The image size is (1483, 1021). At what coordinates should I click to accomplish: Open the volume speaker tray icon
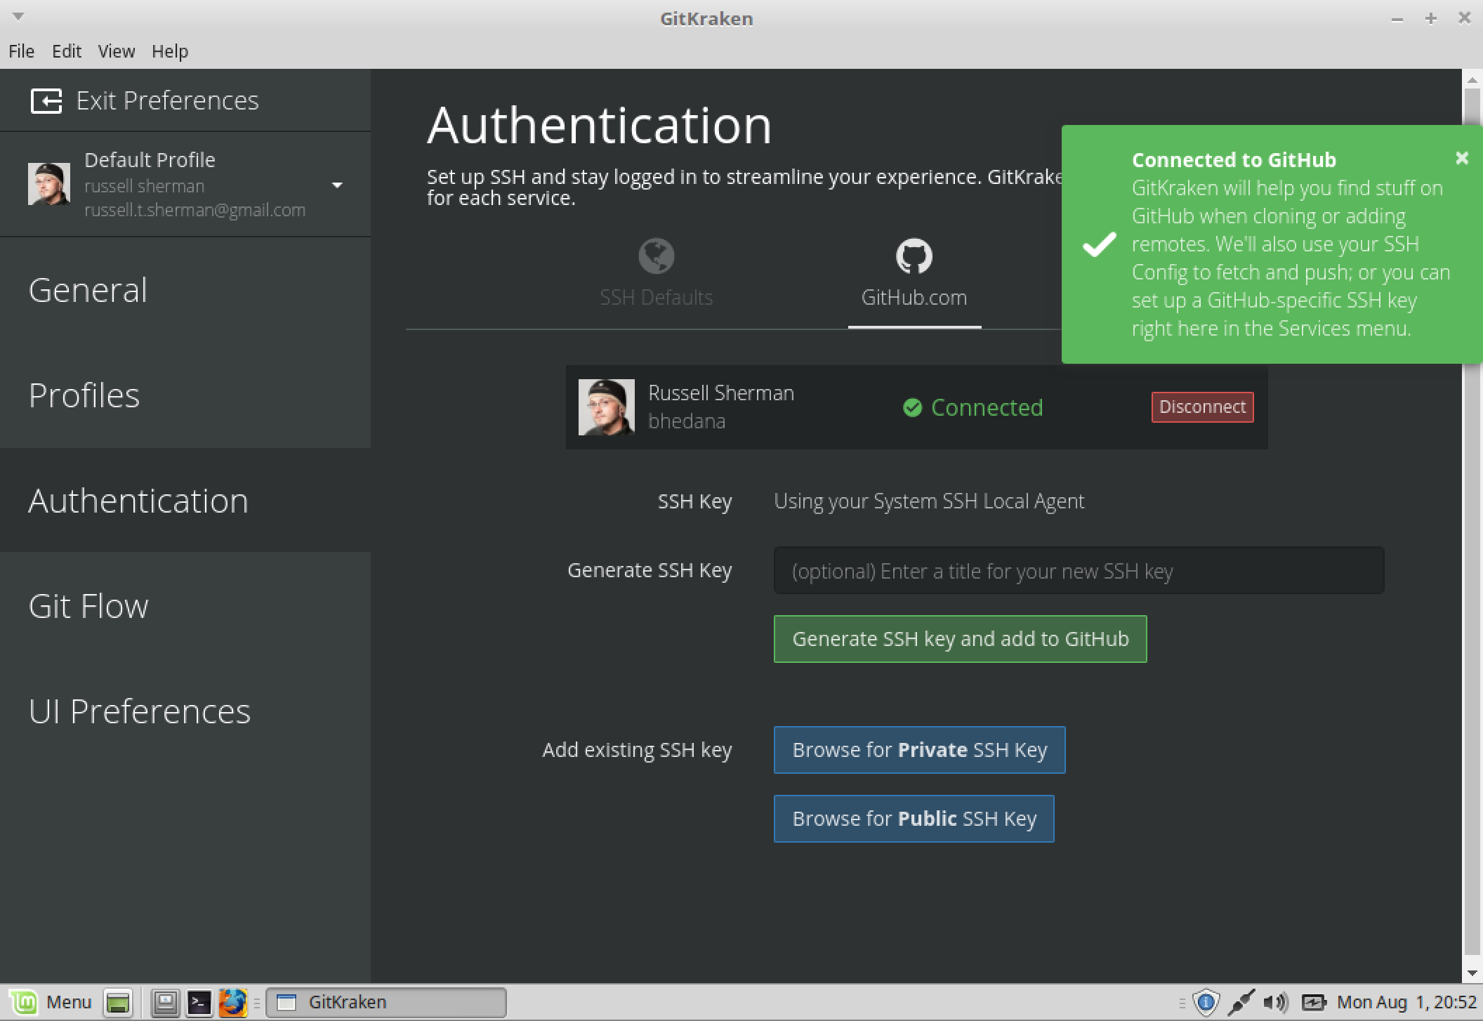(x=1275, y=1002)
